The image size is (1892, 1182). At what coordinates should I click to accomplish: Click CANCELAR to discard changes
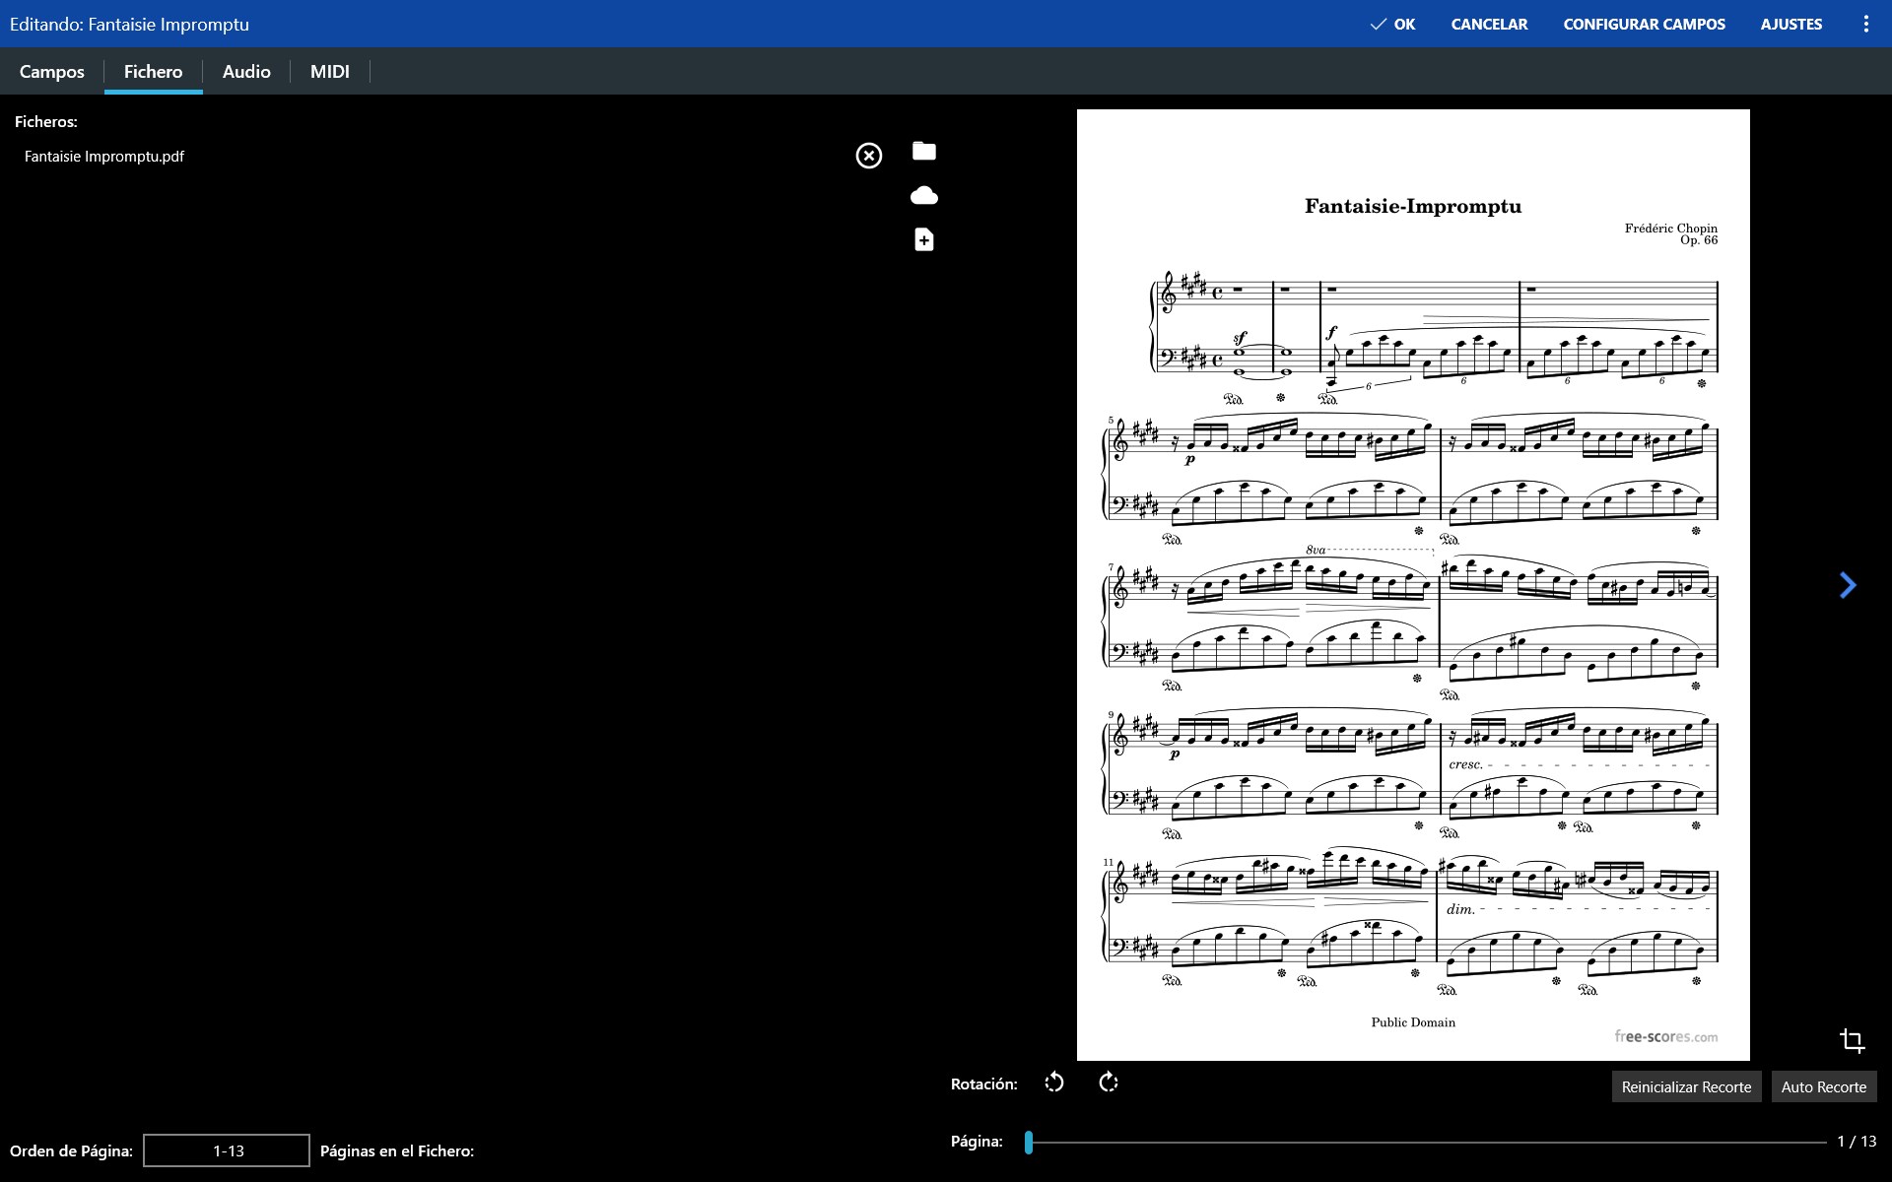click(1489, 24)
